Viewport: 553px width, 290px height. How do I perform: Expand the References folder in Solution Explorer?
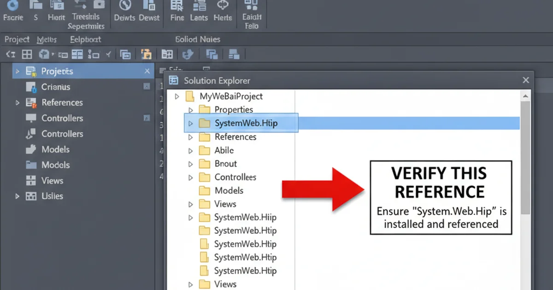190,137
